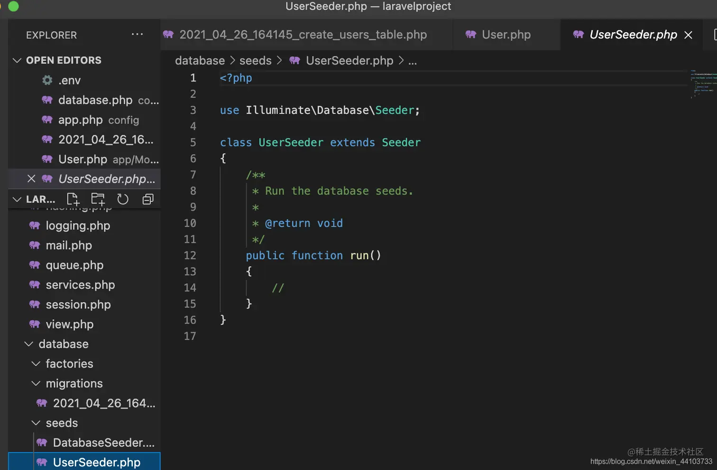Click PHP icon beside app.php open editor

[47, 120]
